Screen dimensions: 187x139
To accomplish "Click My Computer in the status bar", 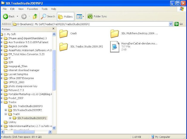I will 161,137.
